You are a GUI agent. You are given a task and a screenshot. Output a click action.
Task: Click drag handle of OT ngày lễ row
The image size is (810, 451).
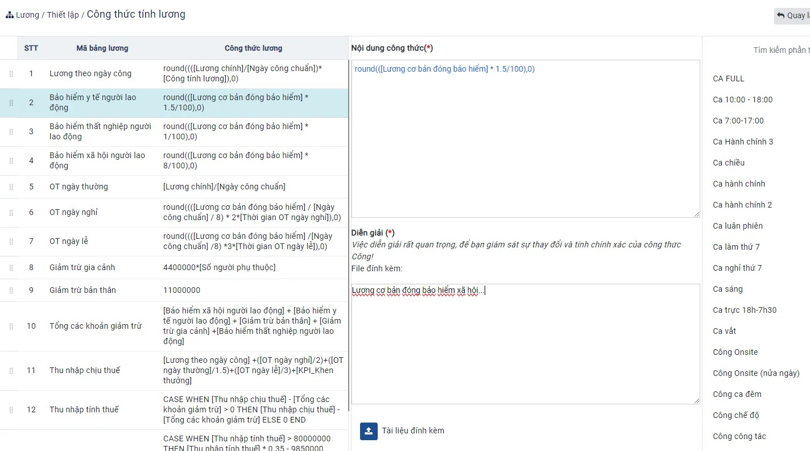point(11,242)
